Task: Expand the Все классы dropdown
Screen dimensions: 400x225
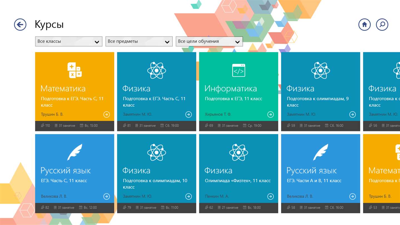Action: 69,41
